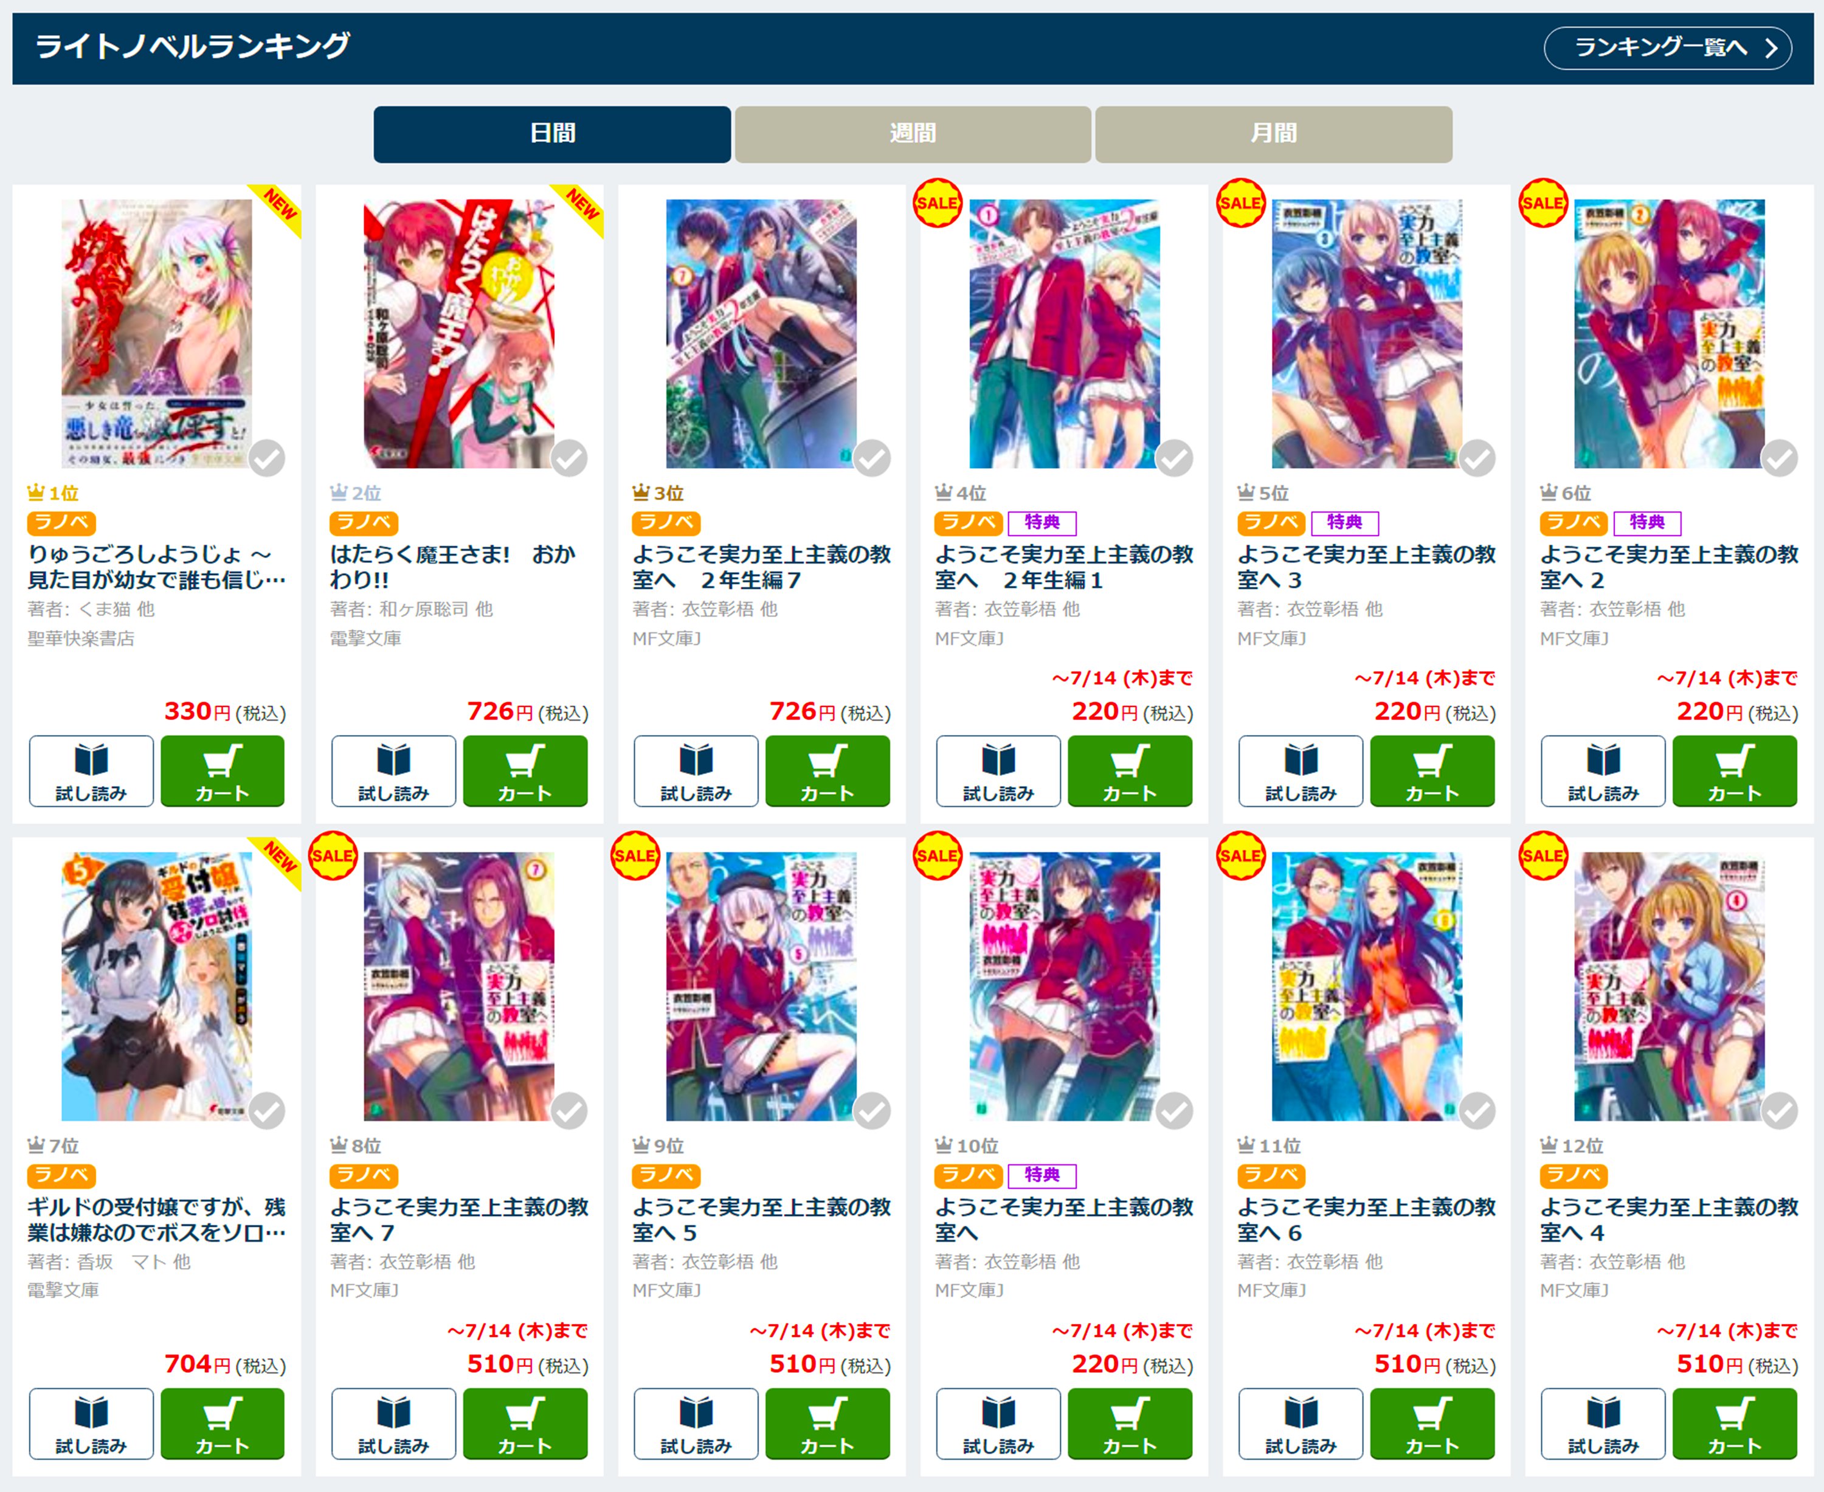Open trial reading for はたらく魔王さま おかわり
Viewport: 1824px width, 1492px height.
393,771
